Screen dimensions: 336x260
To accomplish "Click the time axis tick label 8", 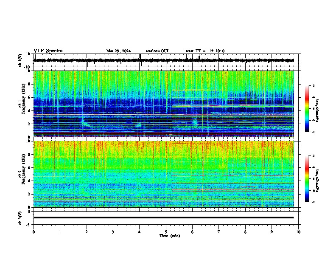I will click(245, 232).
